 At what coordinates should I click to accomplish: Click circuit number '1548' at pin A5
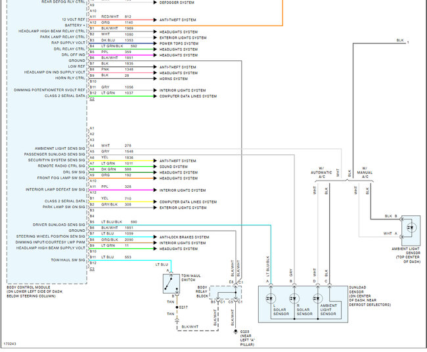[x=129, y=151]
